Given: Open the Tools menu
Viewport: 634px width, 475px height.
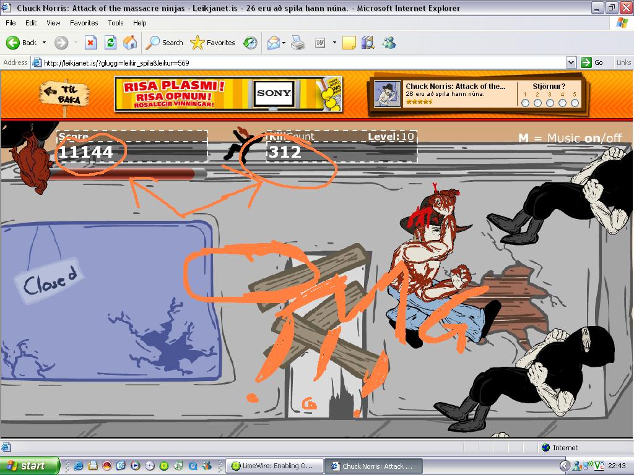Looking at the screenshot, I should tap(116, 23).
